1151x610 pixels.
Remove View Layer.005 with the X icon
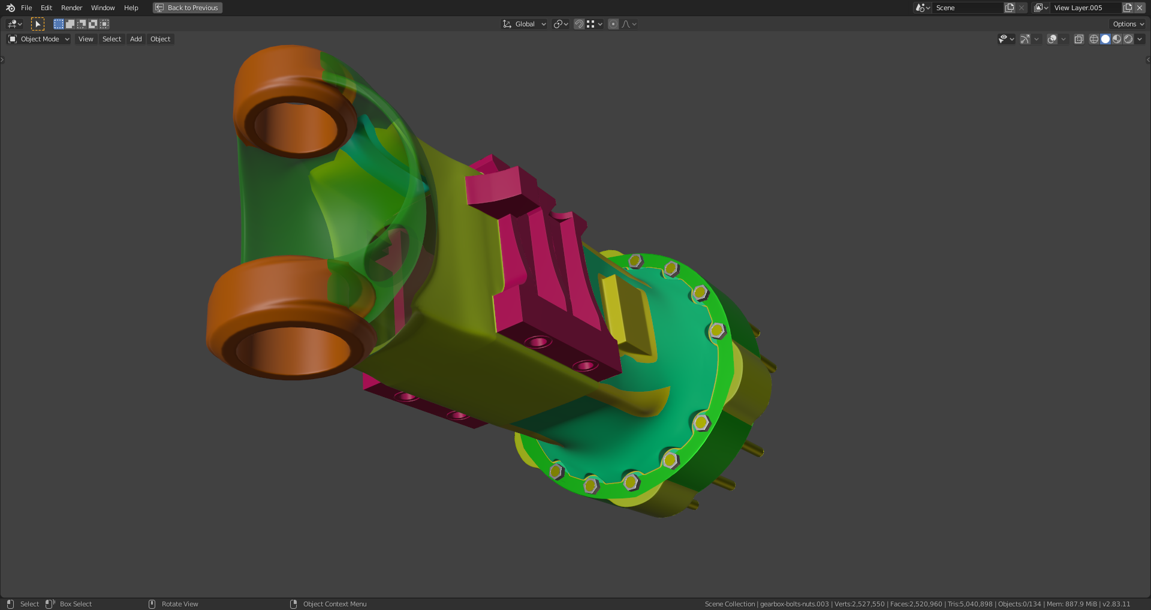(x=1140, y=8)
